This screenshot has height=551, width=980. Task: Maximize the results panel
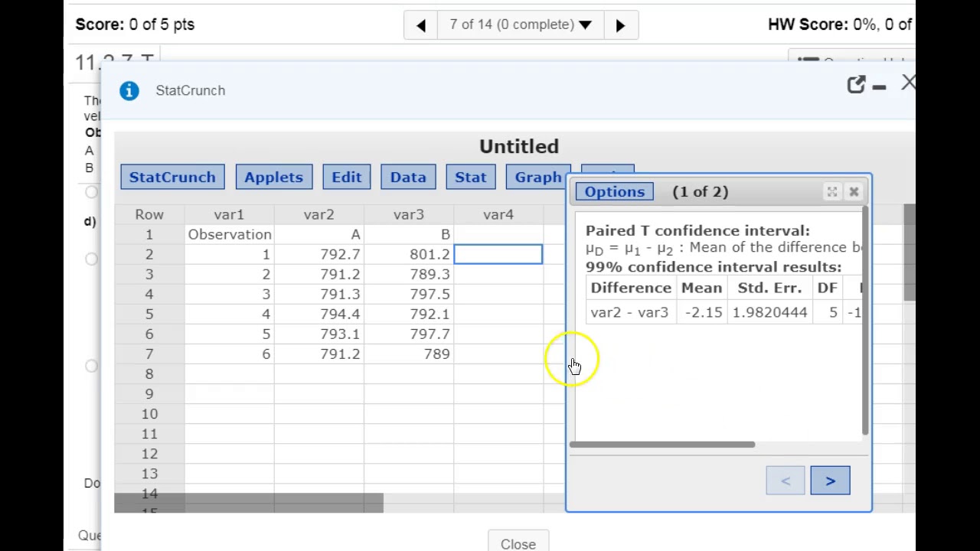tap(831, 191)
